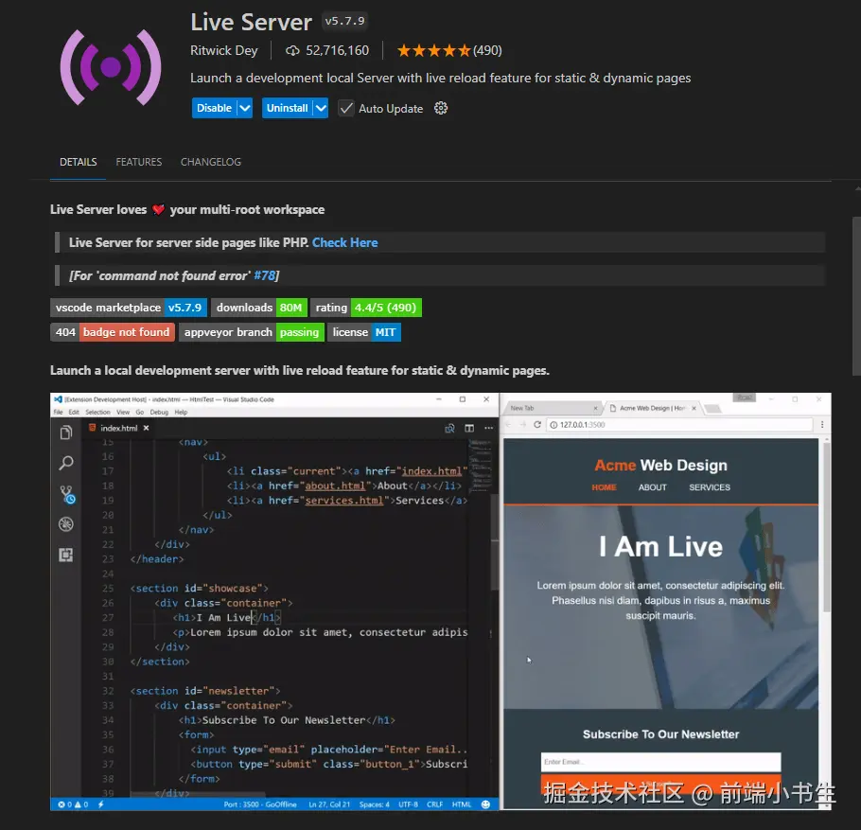Click the Live Server extension logo
The width and height of the screenshot is (861, 830).
tap(111, 67)
